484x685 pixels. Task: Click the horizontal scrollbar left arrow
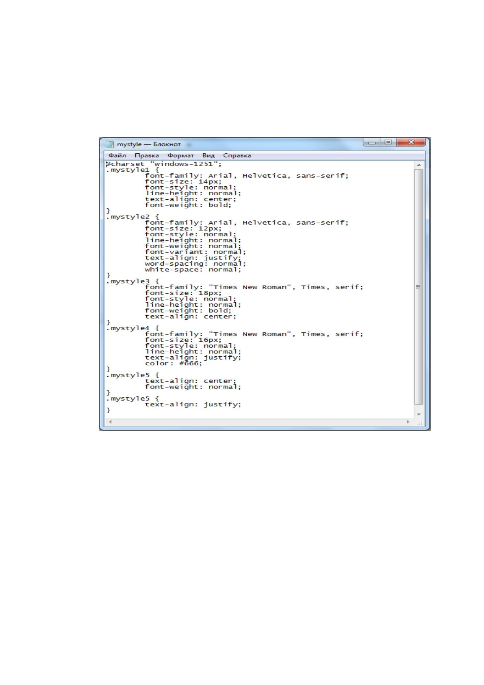coord(110,422)
